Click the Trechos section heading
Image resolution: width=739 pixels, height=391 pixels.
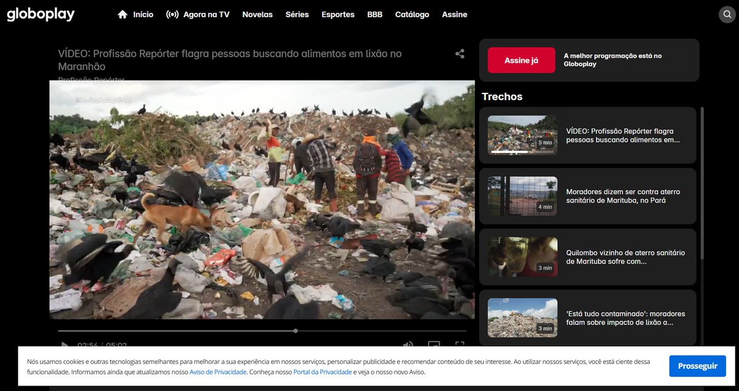pos(502,97)
